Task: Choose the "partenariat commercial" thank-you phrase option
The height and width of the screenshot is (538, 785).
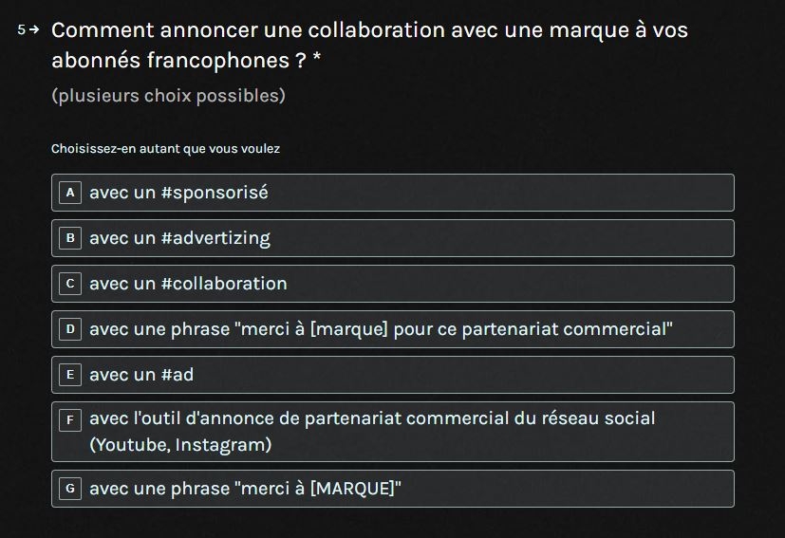Action: [381, 329]
